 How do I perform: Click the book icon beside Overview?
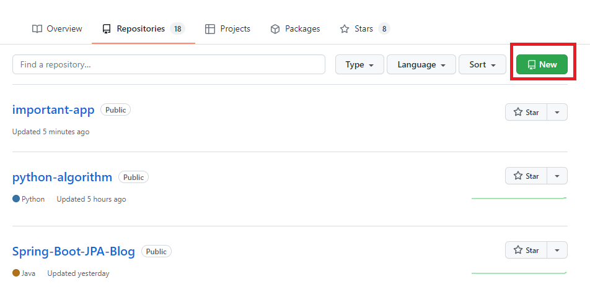(x=37, y=29)
